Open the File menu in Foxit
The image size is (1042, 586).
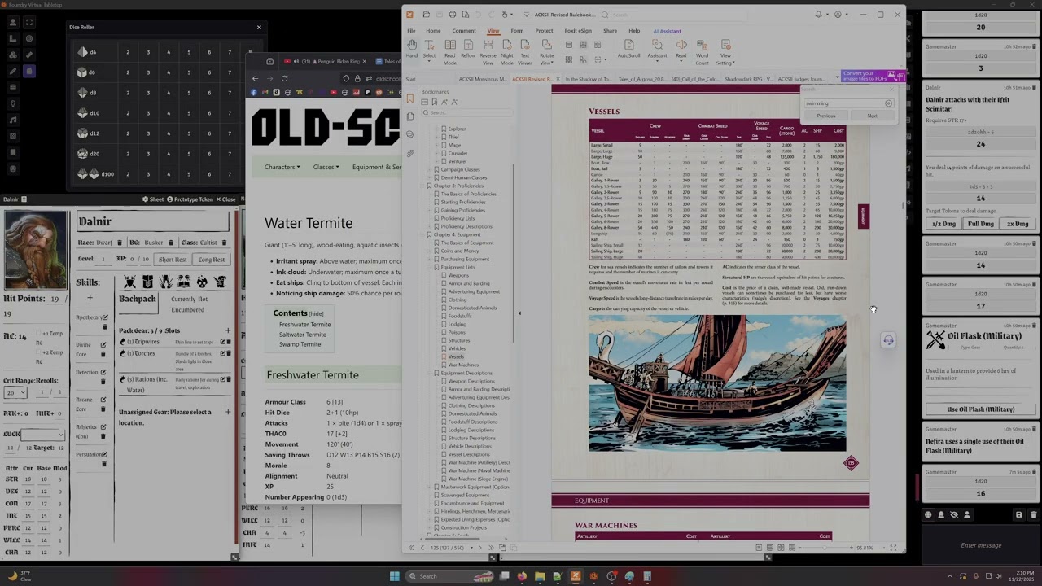pos(411,31)
